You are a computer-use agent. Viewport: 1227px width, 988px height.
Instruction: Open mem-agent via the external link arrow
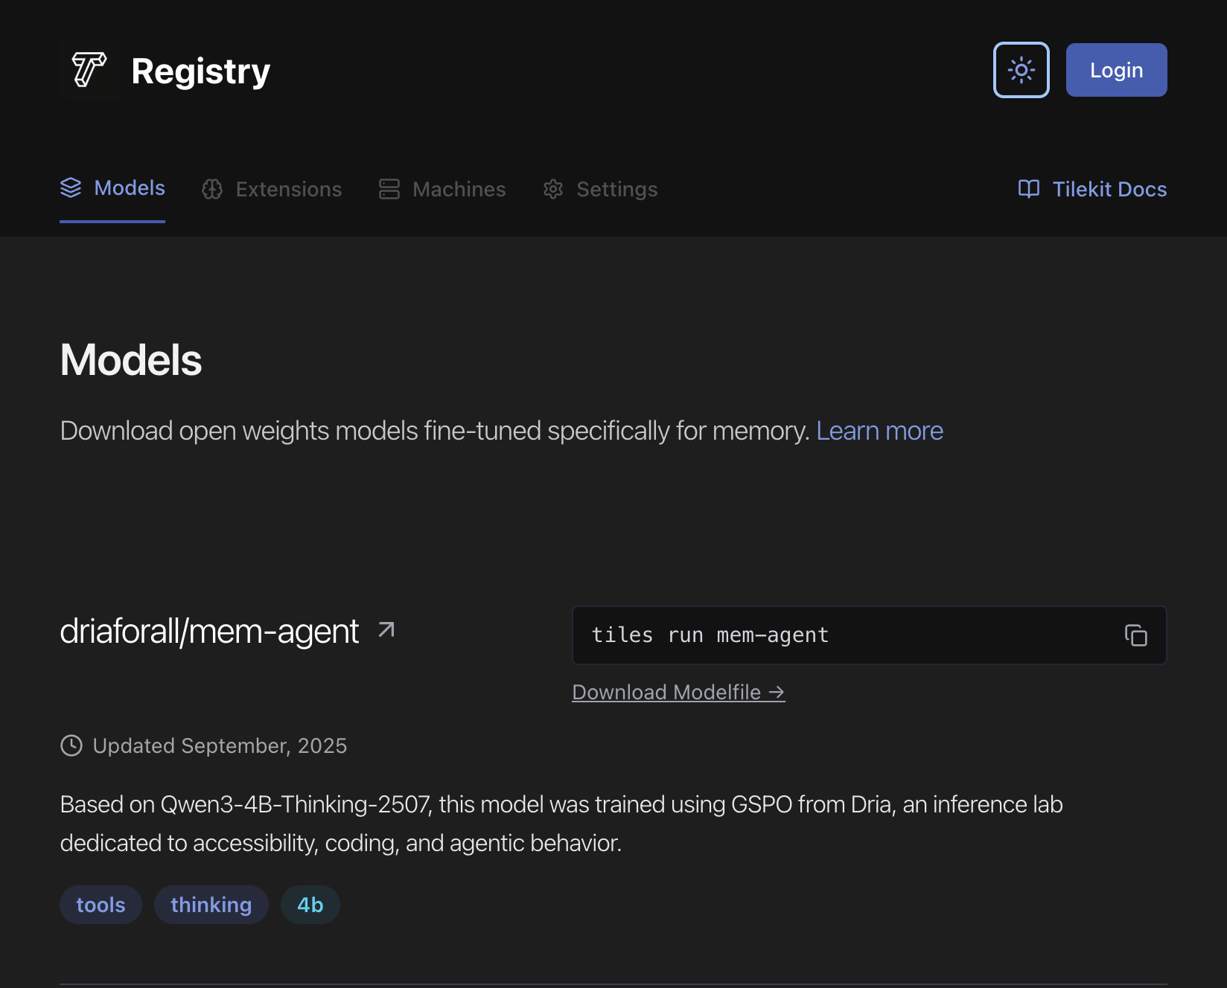coord(386,629)
